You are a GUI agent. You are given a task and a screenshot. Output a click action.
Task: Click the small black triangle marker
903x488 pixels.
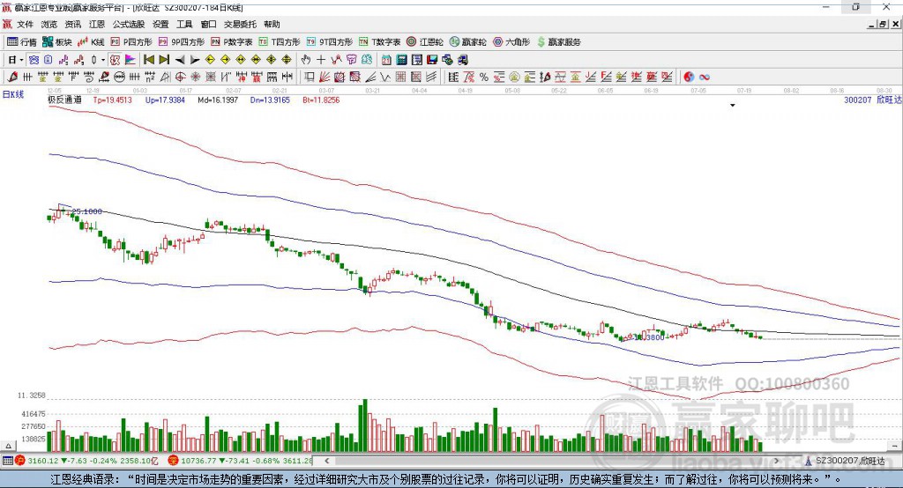point(733,106)
